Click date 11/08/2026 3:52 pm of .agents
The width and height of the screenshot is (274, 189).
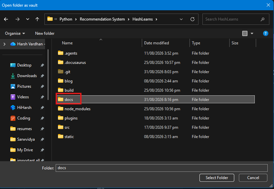[x=161, y=53]
